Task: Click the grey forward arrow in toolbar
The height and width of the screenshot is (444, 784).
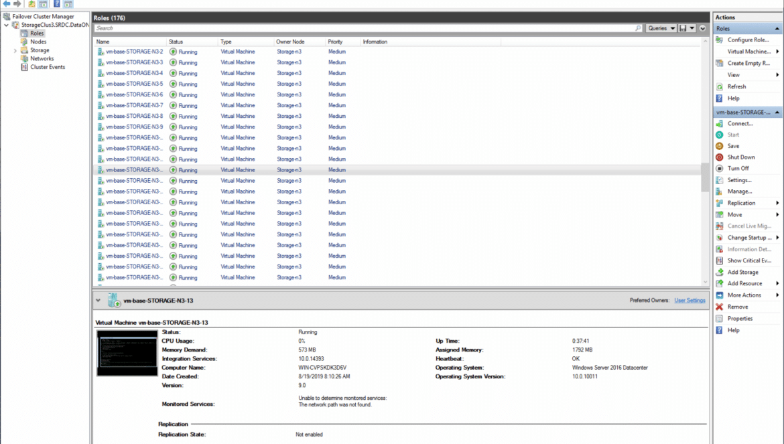Action: (x=17, y=3)
